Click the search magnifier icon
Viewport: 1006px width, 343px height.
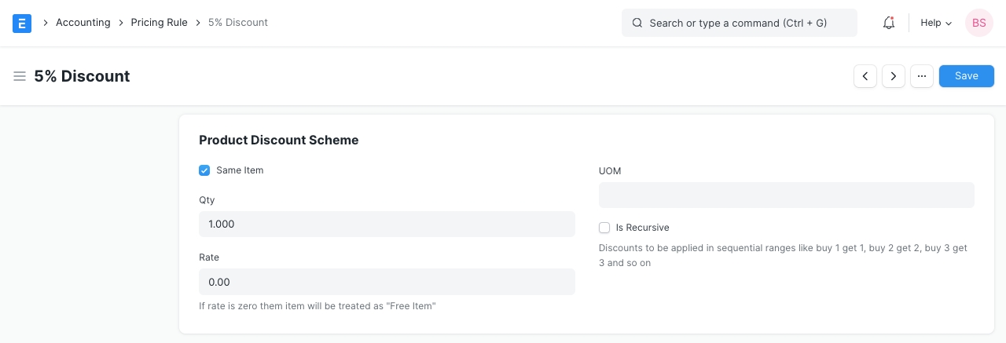(637, 23)
